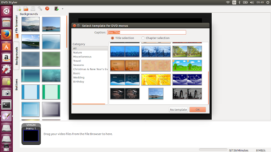Click the battery indicator icon
Image resolution: width=271 pixels, height=152 pixels.
point(245,3)
